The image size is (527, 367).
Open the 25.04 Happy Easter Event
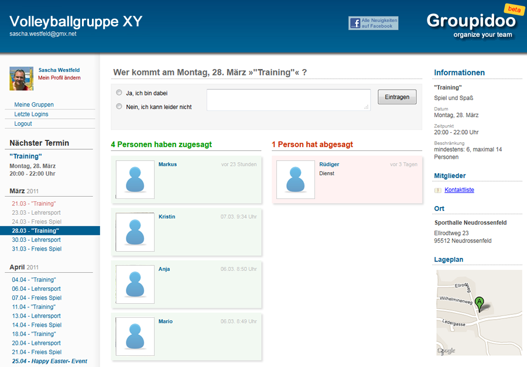pos(49,361)
